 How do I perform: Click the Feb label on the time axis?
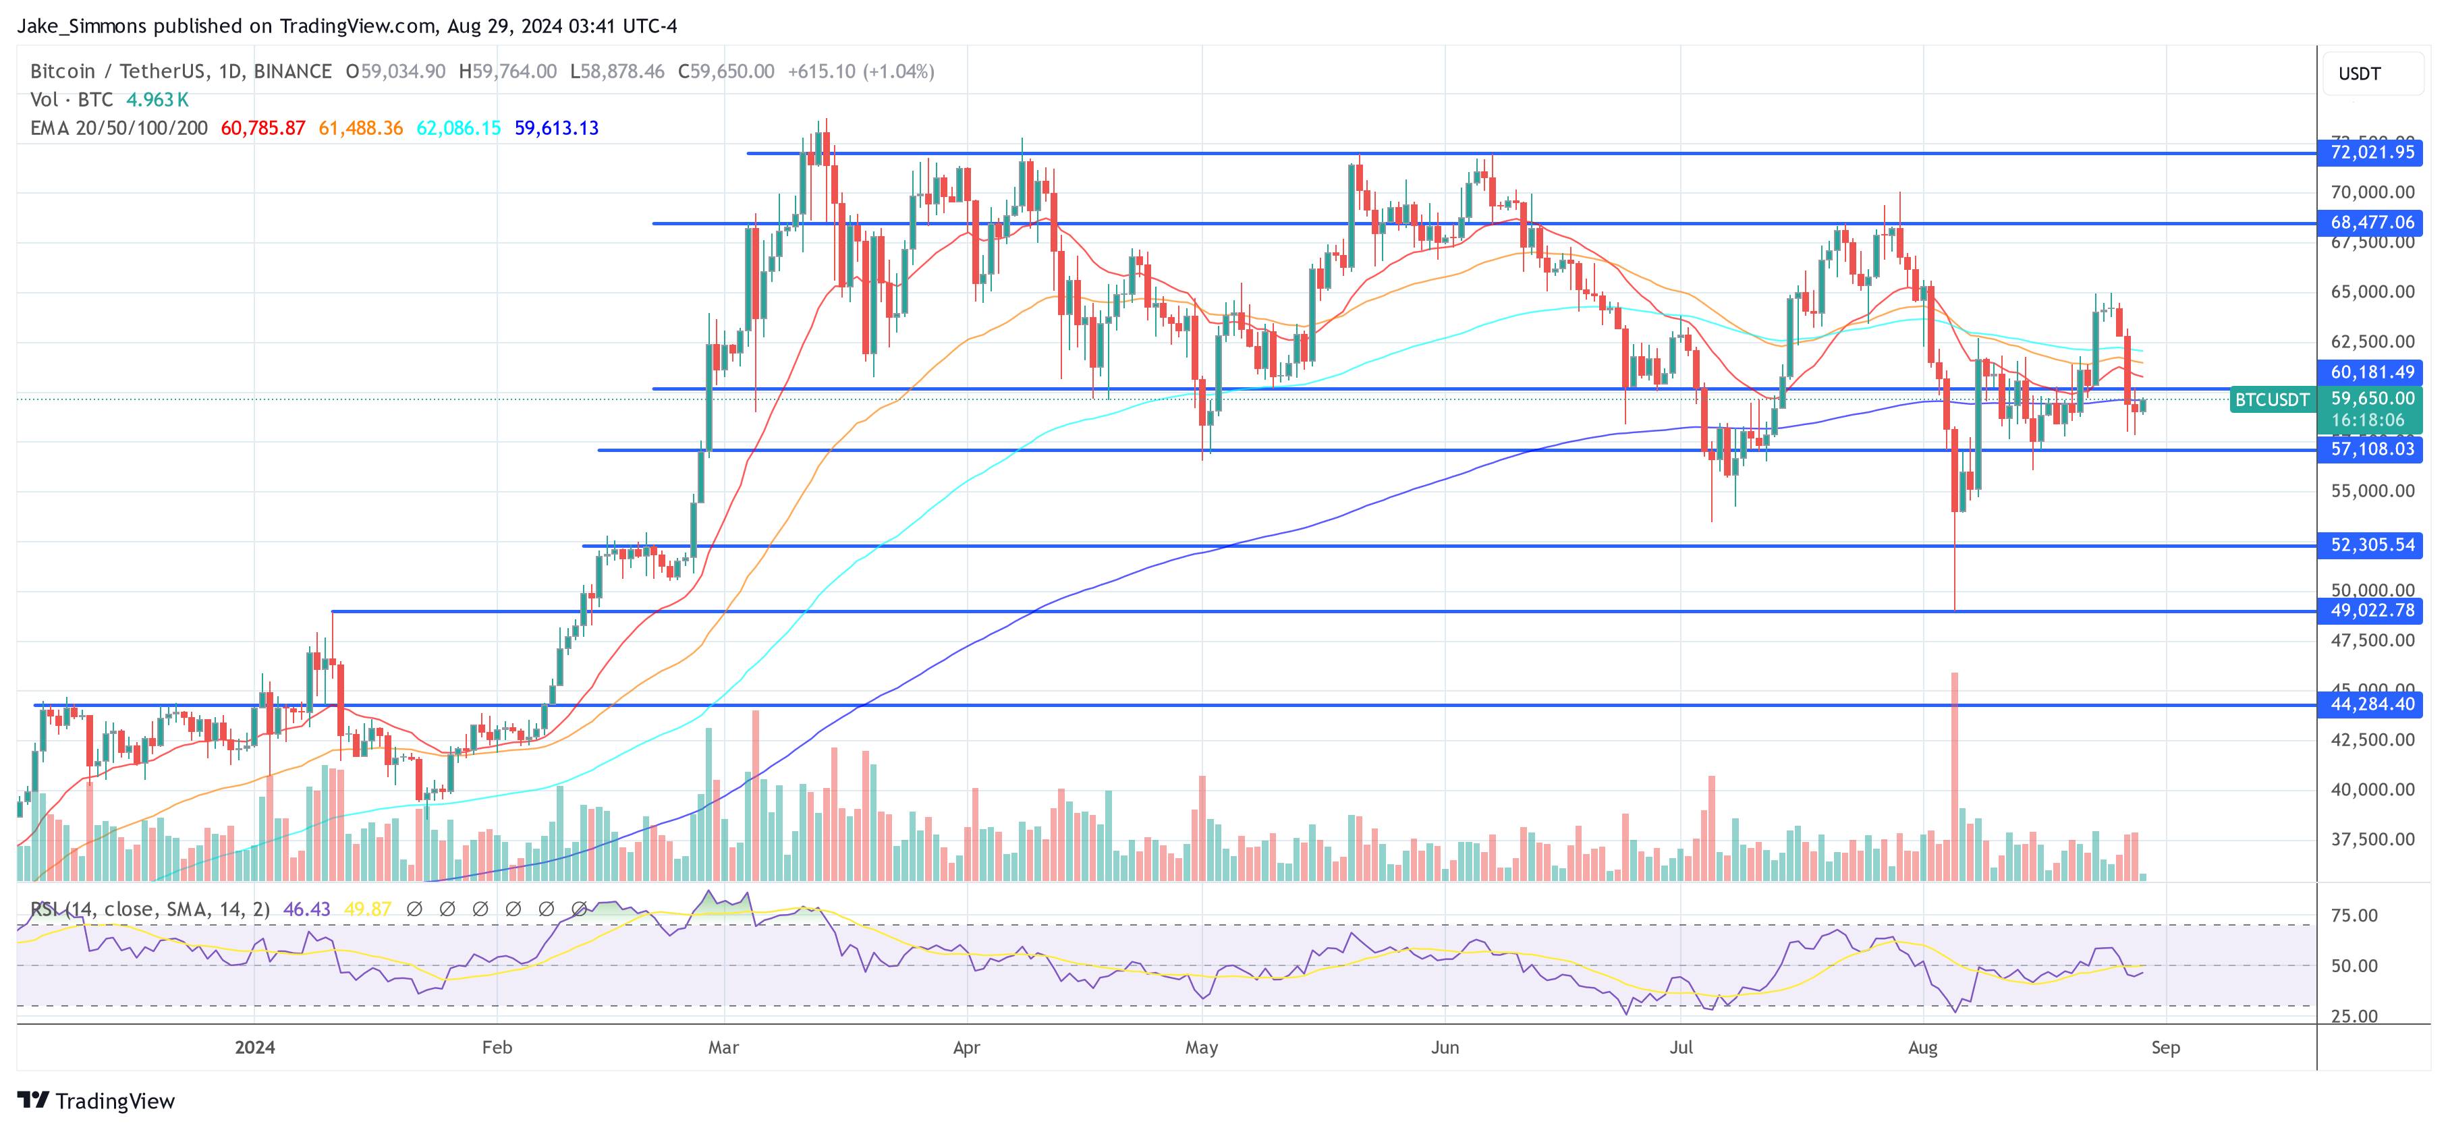click(x=497, y=1047)
